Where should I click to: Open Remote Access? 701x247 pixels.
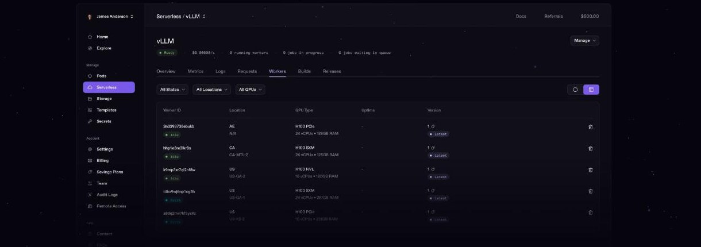point(109,206)
